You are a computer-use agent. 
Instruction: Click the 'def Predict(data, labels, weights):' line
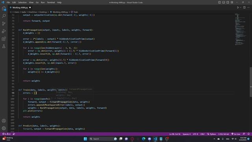click(x=39, y=126)
